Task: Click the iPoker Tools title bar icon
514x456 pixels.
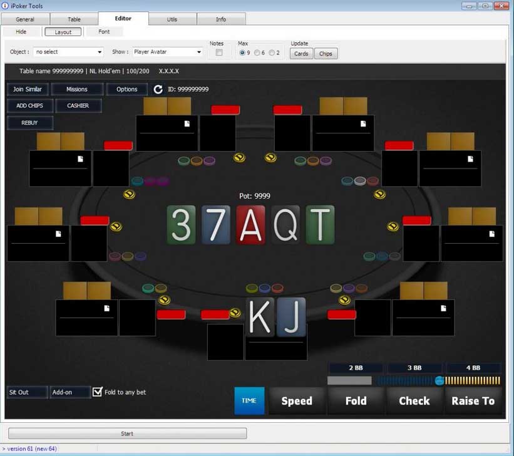Action: (x=6, y=6)
